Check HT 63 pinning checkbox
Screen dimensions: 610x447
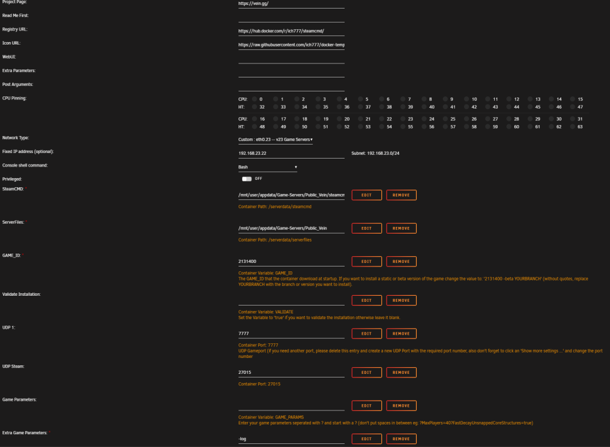[572, 127]
